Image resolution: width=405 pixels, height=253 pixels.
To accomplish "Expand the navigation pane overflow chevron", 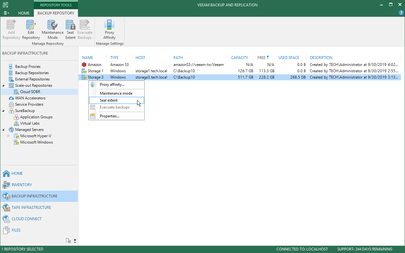I will pyautogui.click(x=75, y=241).
